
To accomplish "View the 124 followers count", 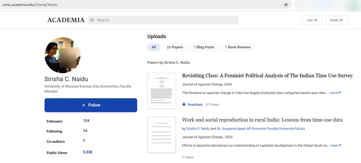I will (x=86, y=121).
